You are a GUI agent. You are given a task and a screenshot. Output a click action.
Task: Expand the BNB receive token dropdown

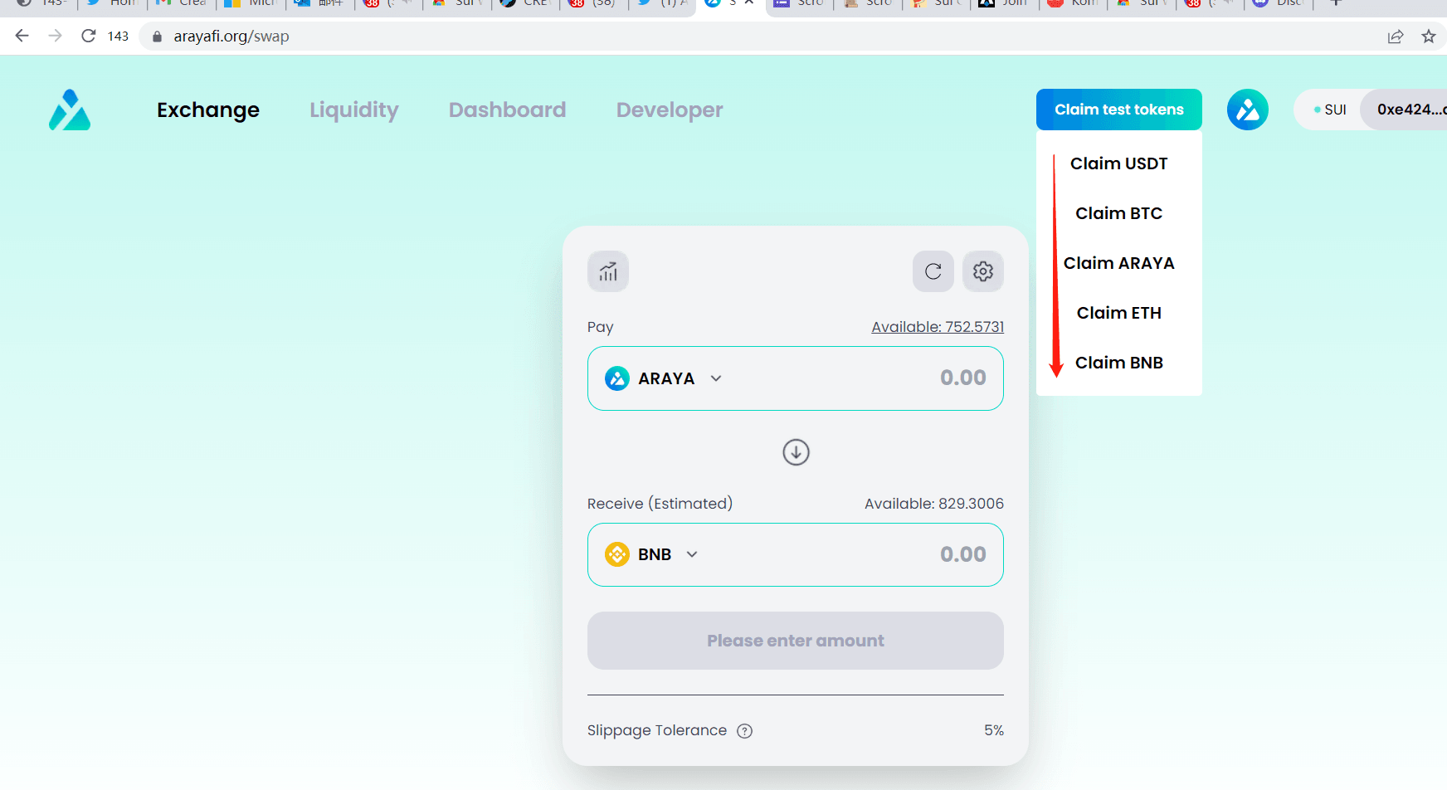point(692,554)
